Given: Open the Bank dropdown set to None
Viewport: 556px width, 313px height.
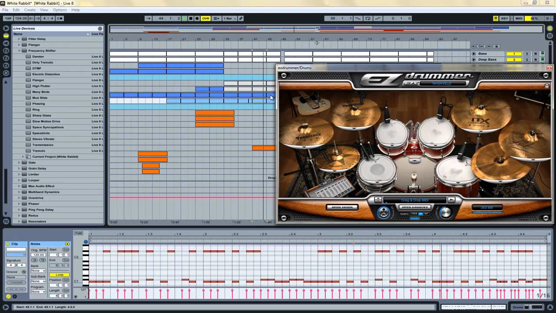Looking at the screenshot, I should 38,271.
